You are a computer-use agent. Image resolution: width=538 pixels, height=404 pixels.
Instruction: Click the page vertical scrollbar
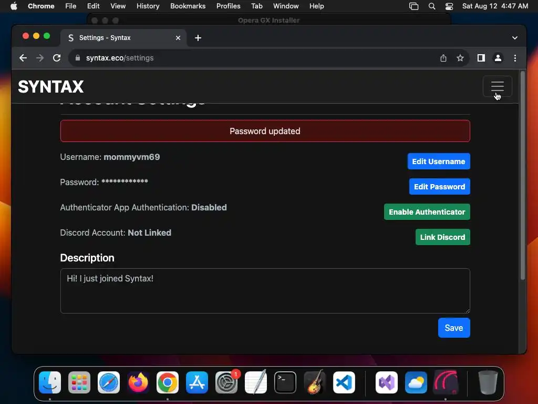click(x=523, y=176)
